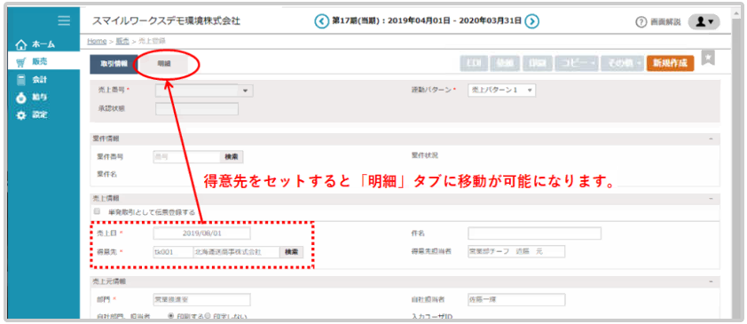Collapse the 売上情報 section
Viewport: 747px width, 324px height.
[x=711, y=199]
